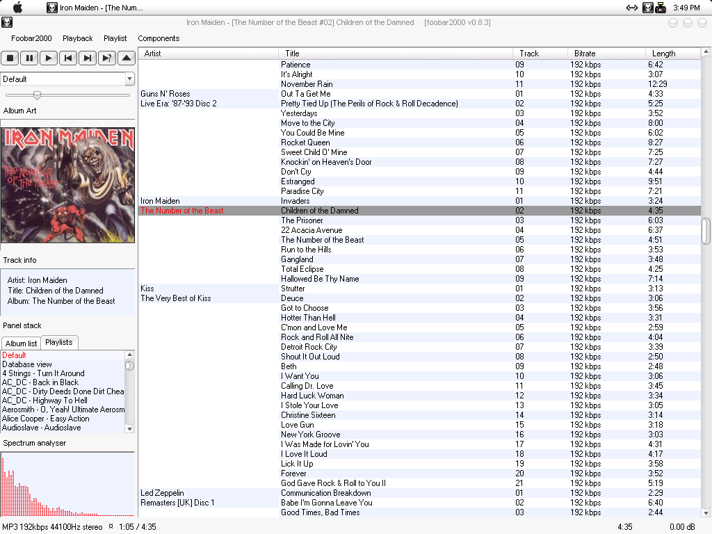Click the camera icon in system tray
Screen dimensions: 712x534
[661, 8]
